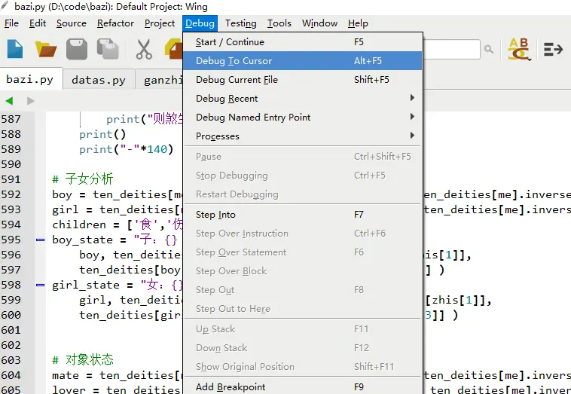Click line number 601 in the gutter
Screen dimensions: 571x394
pos(11,330)
